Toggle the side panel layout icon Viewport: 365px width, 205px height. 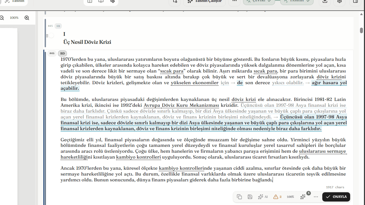355,1
